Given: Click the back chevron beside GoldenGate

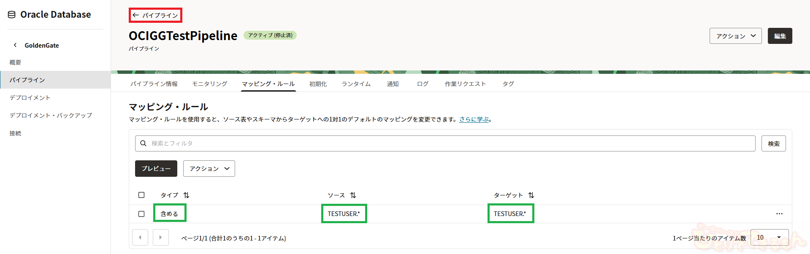Looking at the screenshot, I should pyautogui.click(x=15, y=45).
